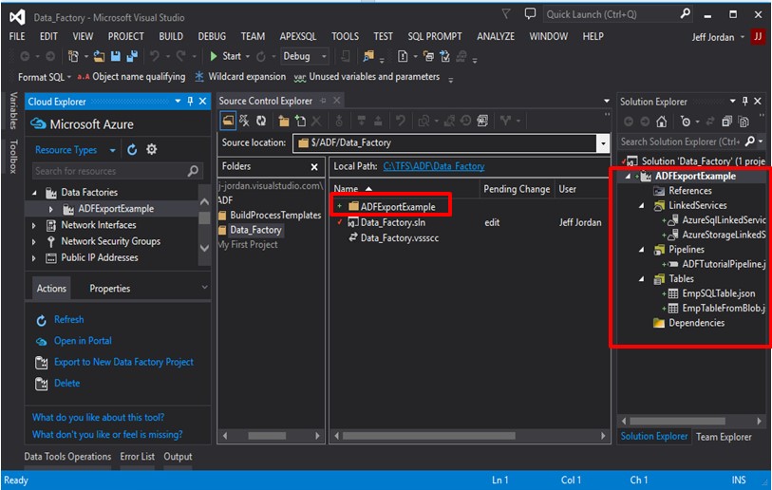Open the C:\TFS\ADF\Data_Factory local path link
The image size is (772, 490).
point(433,166)
